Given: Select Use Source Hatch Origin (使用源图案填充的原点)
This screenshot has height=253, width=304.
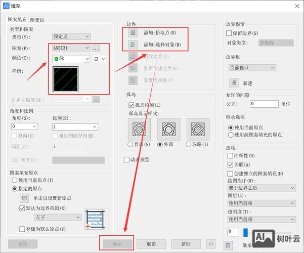Looking at the screenshot, I should pyautogui.click(x=231, y=135).
